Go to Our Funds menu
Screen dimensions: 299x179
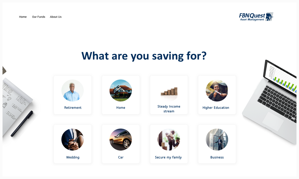tap(39, 17)
